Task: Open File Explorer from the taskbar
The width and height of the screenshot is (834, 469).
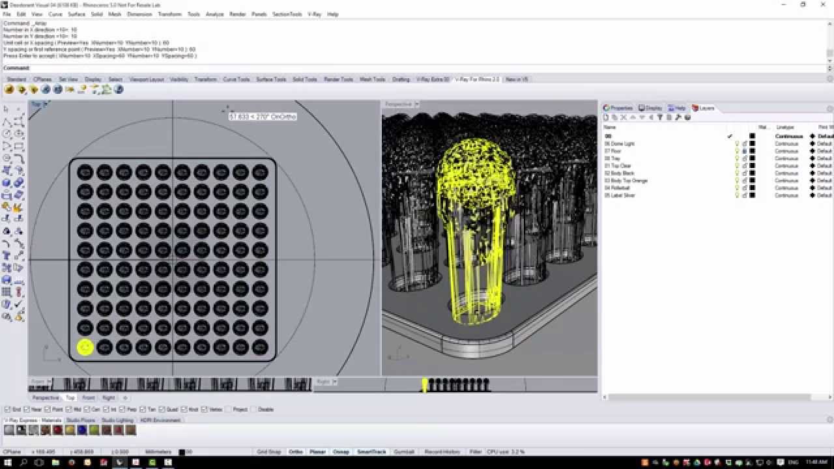Action: 55,462
